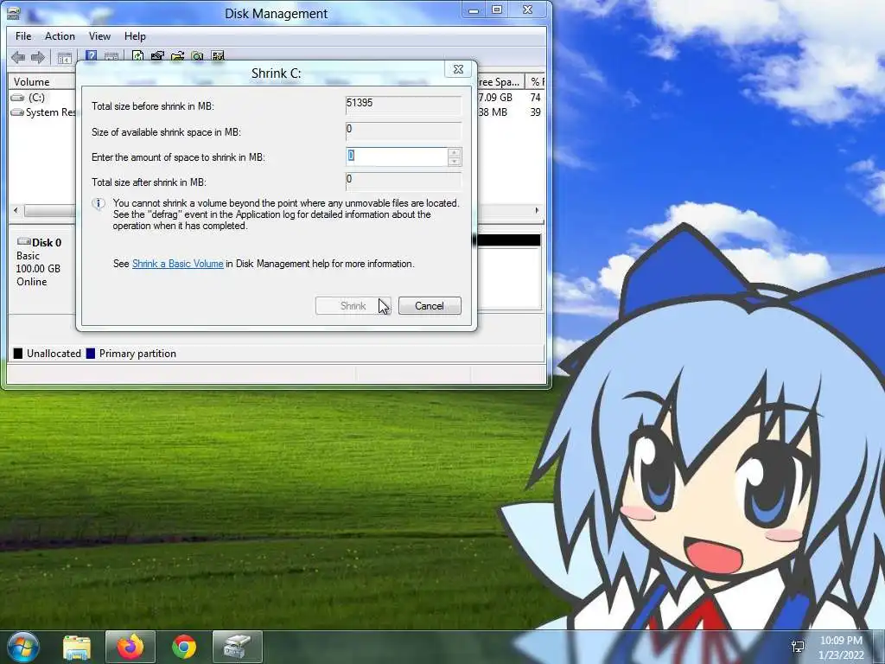Close the Shrink C: dialog with X
The height and width of the screenshot is (664, 885).
click(458, 69)
